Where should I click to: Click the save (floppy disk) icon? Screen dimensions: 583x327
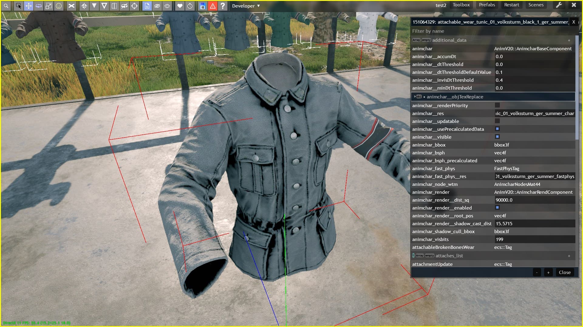click(202, 5)
